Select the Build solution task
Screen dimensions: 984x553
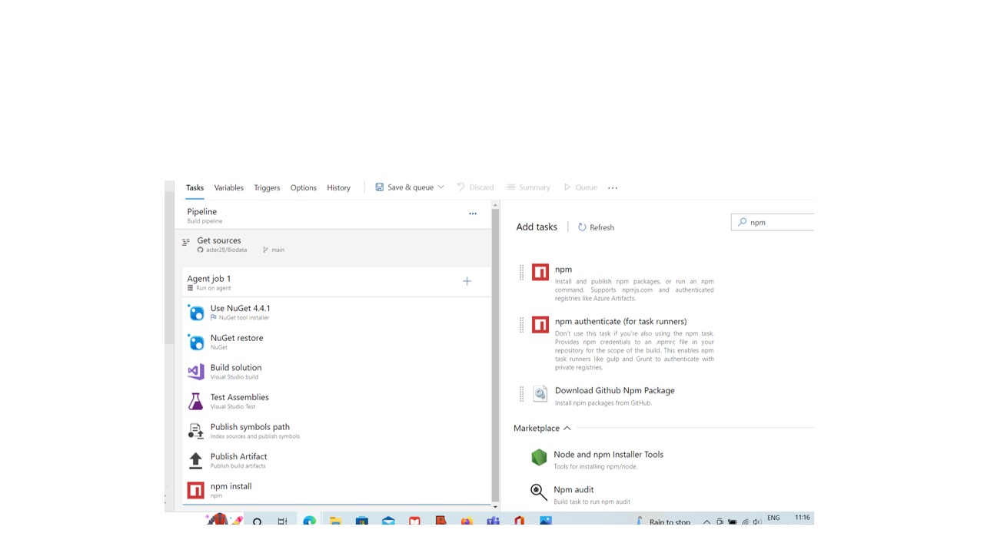pyautogui.click(x=337, y=371)
